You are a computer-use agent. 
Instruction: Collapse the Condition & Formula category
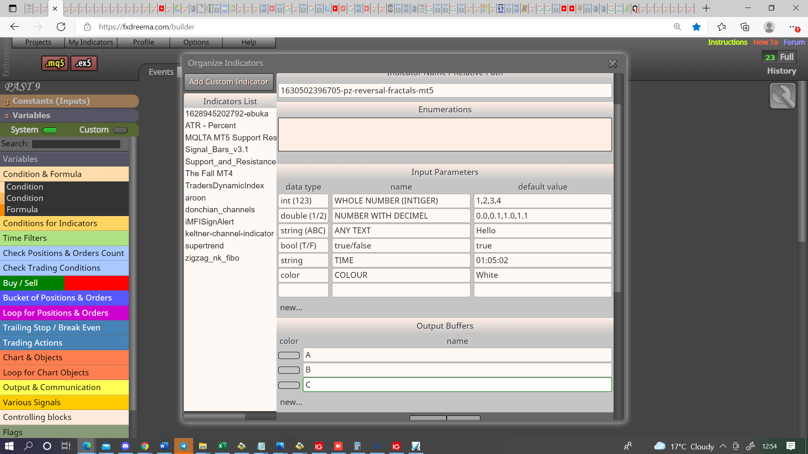click(x=64, y=174)
